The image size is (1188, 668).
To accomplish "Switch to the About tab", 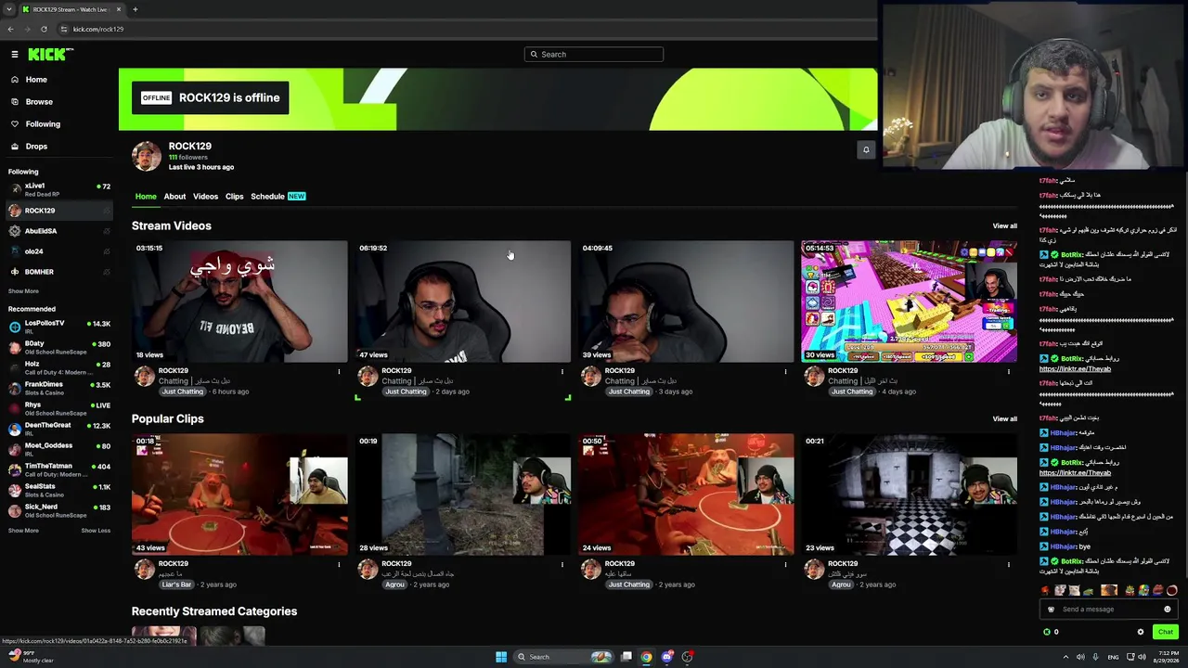I will [x=174, y=197].
